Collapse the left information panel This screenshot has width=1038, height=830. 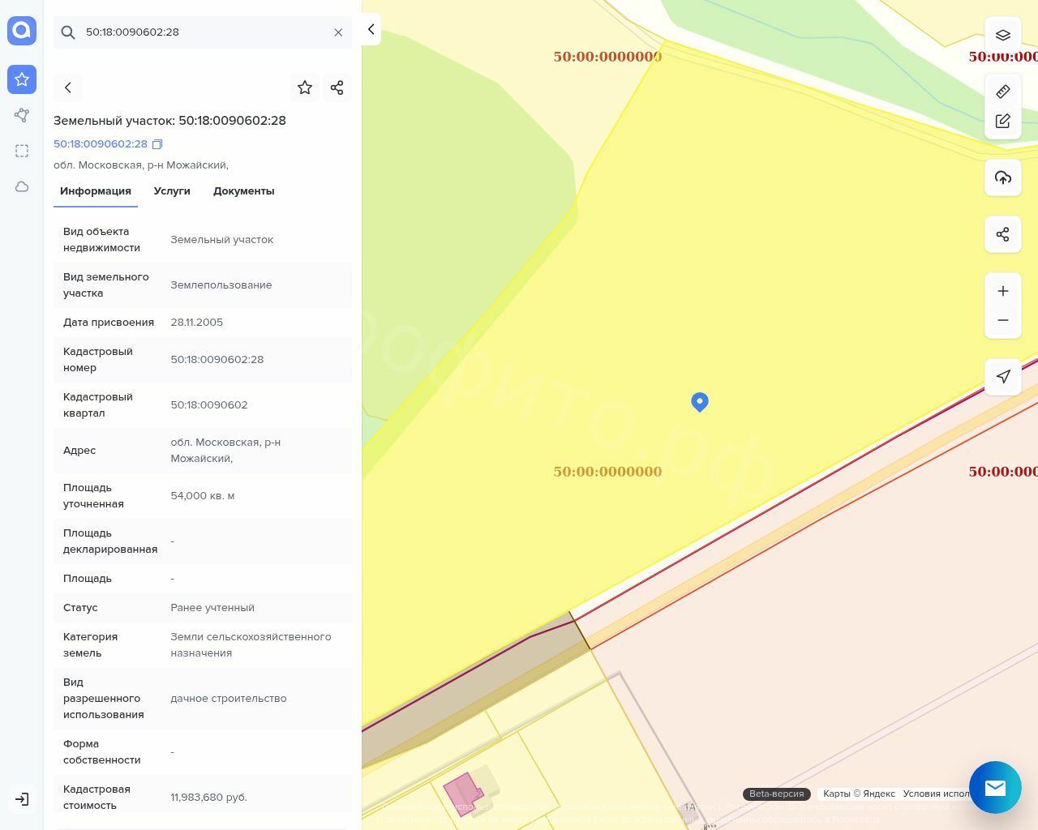371,29
